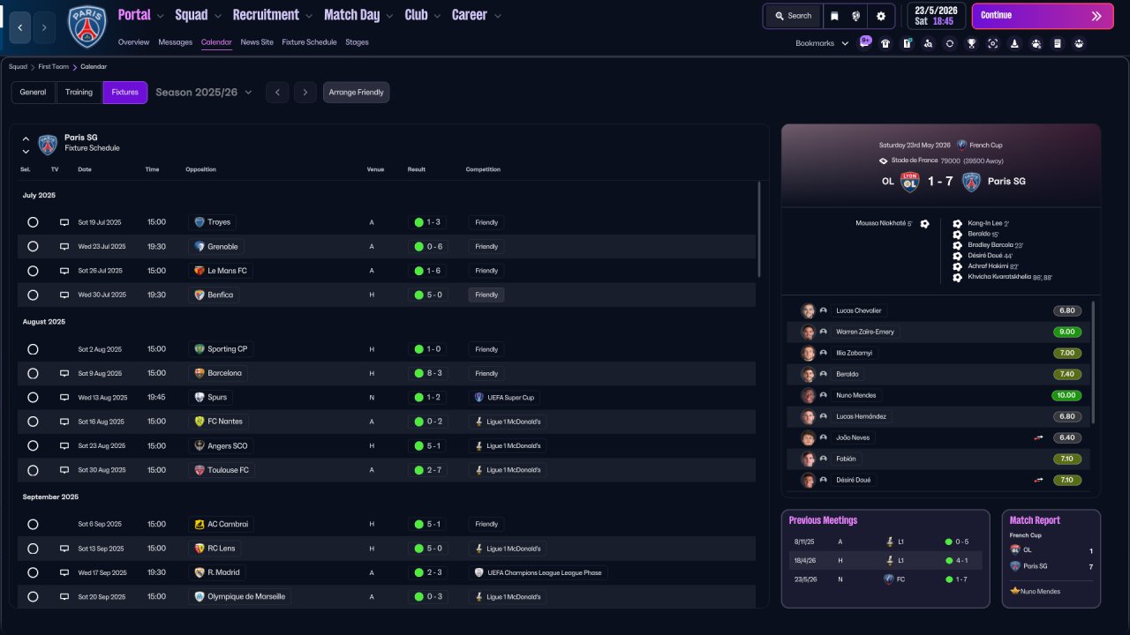This screenshot has height=635, width=1130.
Task: Go forward with the right history arrow
Action: click(45, 27)
